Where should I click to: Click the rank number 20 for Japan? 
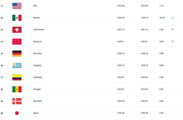[x=2, y=113]
